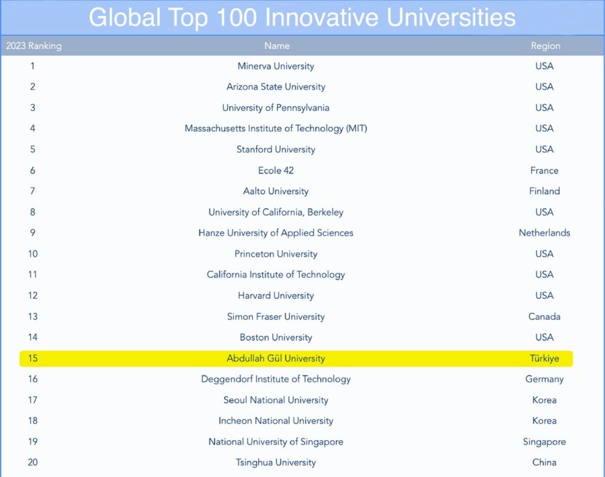
Task: Click the "Region" column header
Action: coord(544,46)
